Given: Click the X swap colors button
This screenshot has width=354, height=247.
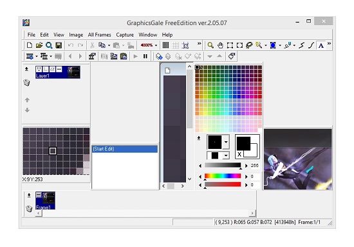Looking at the screenshot, I should coord(239,154).
